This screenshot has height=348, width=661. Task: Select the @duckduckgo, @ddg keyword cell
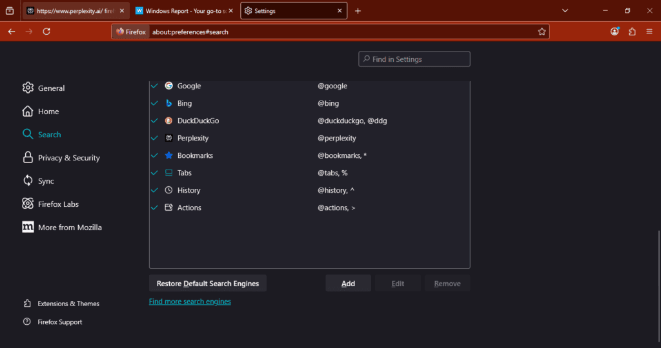(352, 121)
